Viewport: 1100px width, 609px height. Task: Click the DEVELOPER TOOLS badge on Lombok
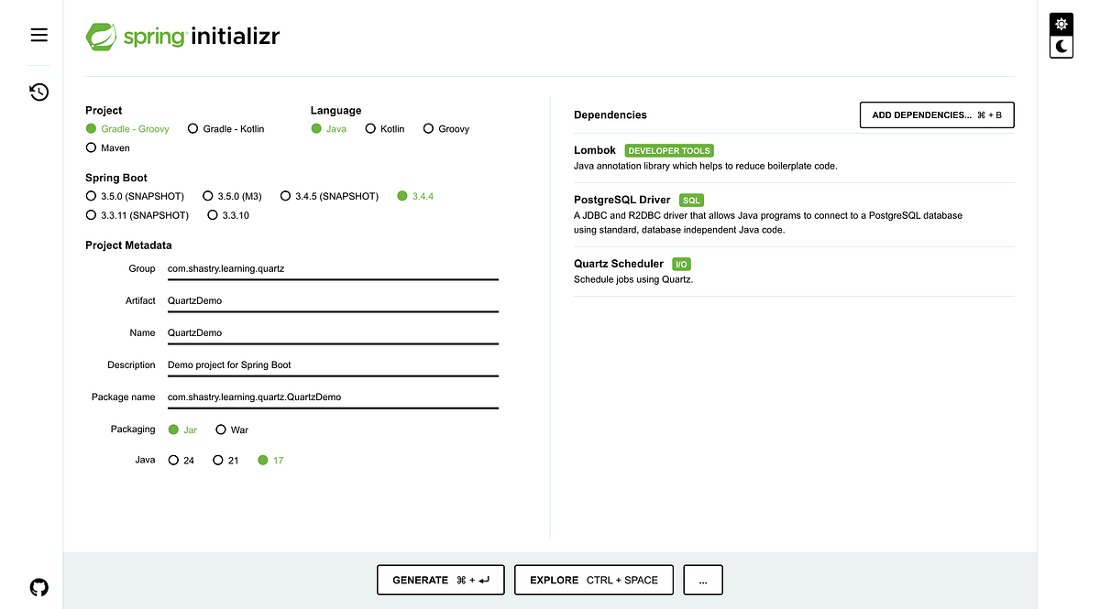tap(669, 150)
